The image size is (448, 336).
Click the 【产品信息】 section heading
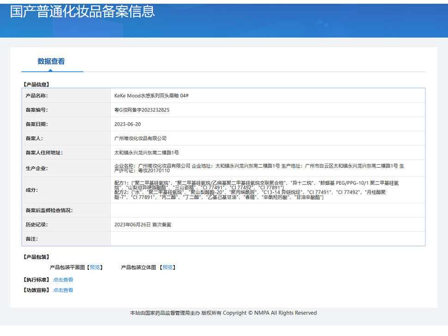click(36, 85)
